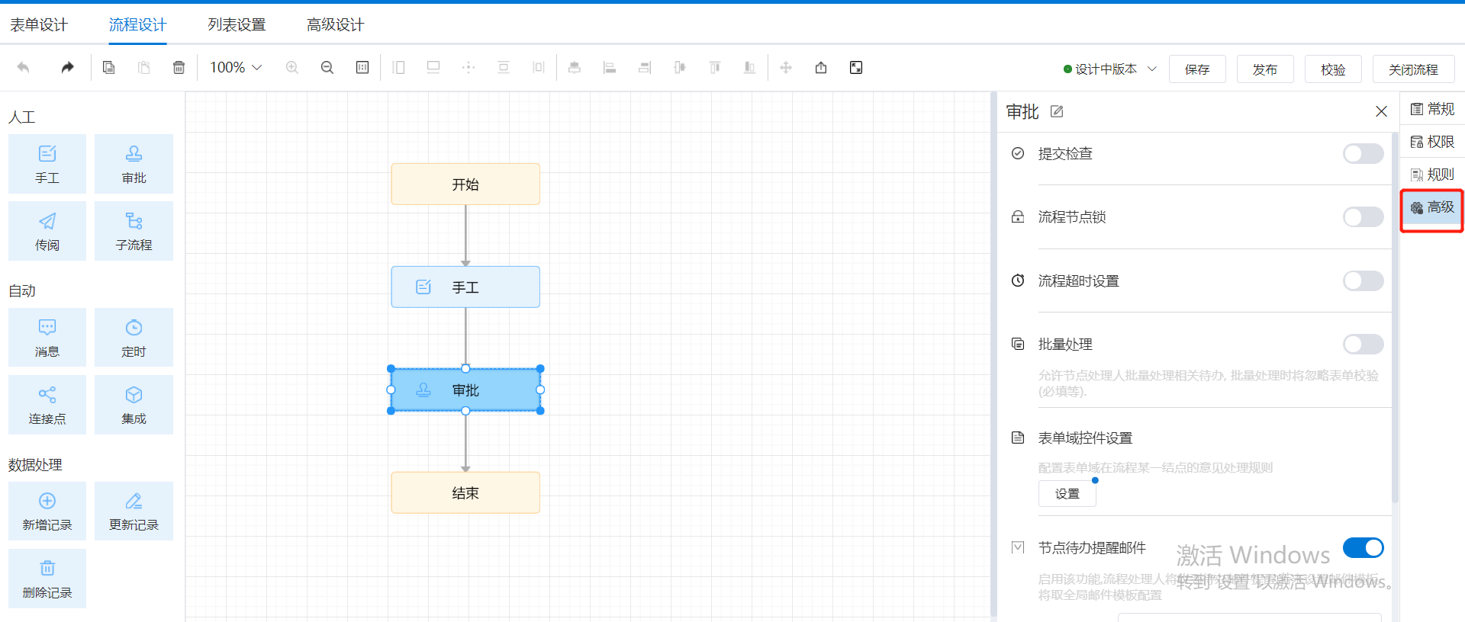Select the 传阅 circulate node tool
The image size is (1465, 622).
[47, 231]
